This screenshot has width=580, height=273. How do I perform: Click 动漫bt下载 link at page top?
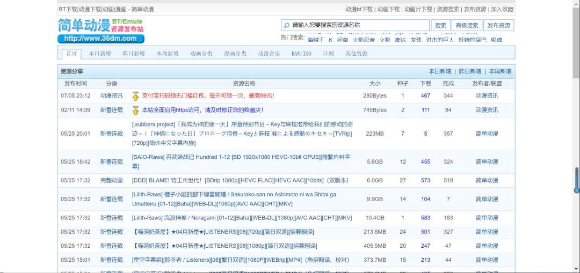[x=359, y=10]
